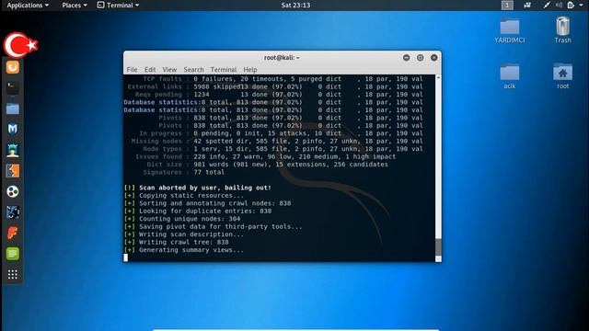589x331 pixels.
Task: Click the 'Dict size : 981 words' line
Action: 267,165
